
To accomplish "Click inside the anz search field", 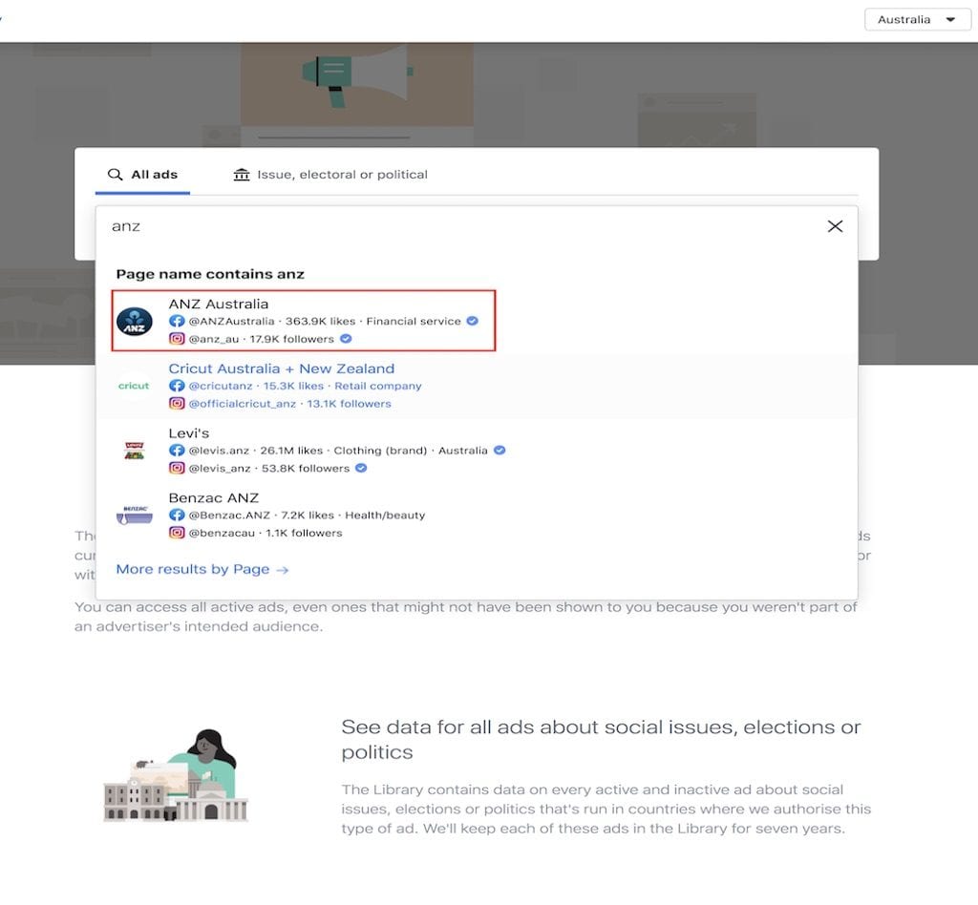I will (x=382, y=226).
